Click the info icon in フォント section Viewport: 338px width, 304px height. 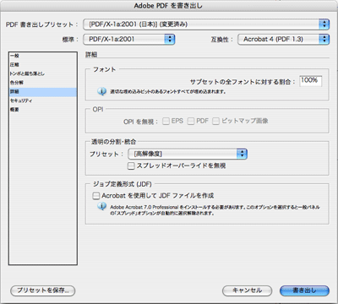pos(101,91)
